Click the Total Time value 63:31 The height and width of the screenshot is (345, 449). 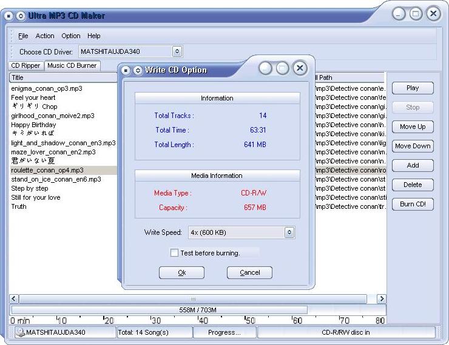258,130
